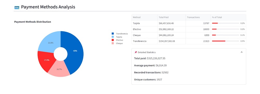Click the pushpin icon next to Detailed Statistics
Image resolution: width=260 pixels, height=94 pixels.
[x=136, y=52]
